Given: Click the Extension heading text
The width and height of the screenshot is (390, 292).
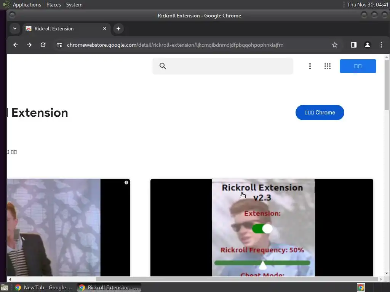Looking at the screenshot, I should [40, 113].
